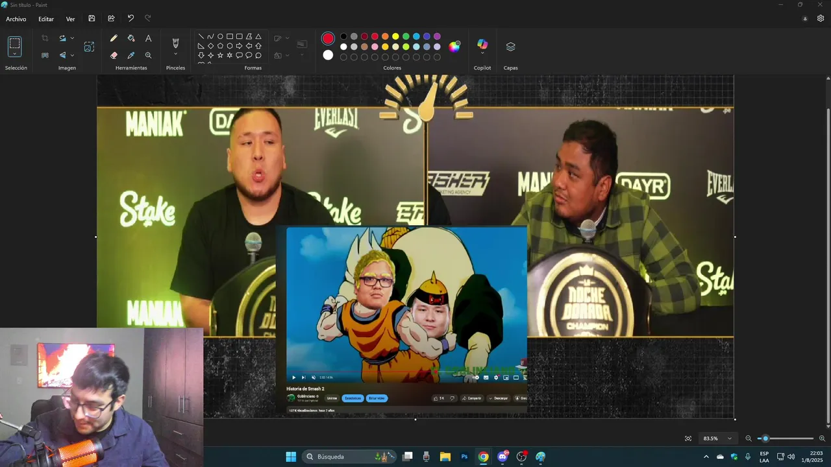Click the Share icon
This screenshot has height=467, width=831.
coord(111,19)
